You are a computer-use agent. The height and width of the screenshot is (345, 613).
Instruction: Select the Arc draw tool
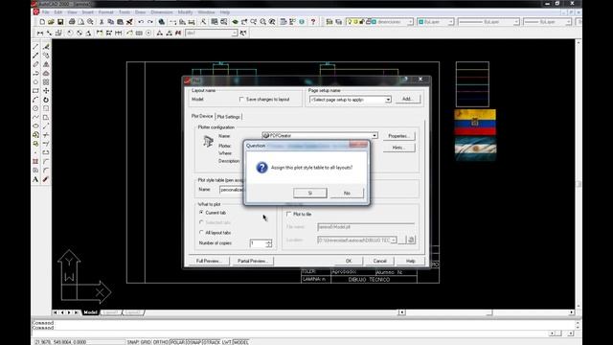point(35,100)
